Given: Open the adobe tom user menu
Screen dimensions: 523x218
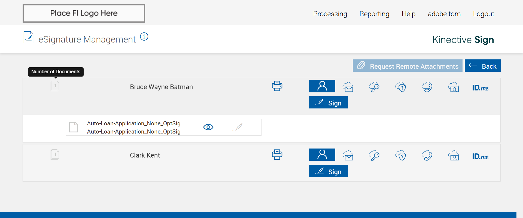Looking at the screenshot, I should 444,14.
